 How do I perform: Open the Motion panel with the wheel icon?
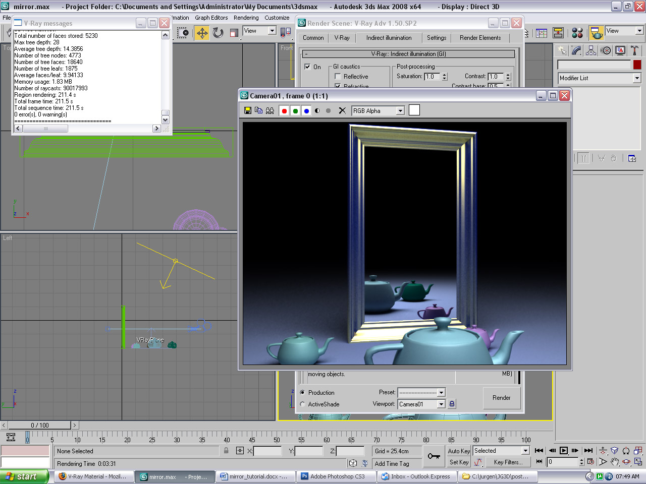coord(606,50)
